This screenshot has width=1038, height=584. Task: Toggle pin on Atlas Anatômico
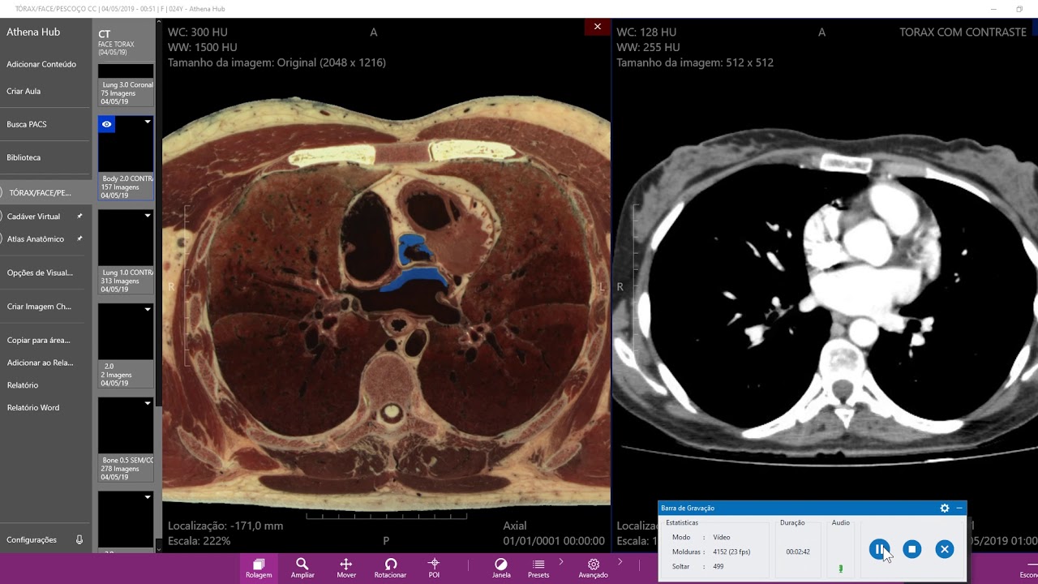coord(79,239)
